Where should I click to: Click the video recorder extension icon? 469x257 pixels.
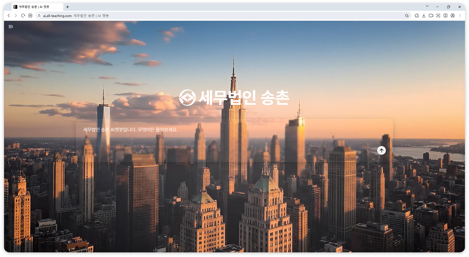coord(431,16)
